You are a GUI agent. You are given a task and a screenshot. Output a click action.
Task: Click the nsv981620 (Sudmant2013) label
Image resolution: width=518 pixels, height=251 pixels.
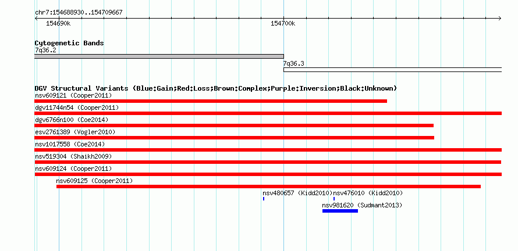362,205
